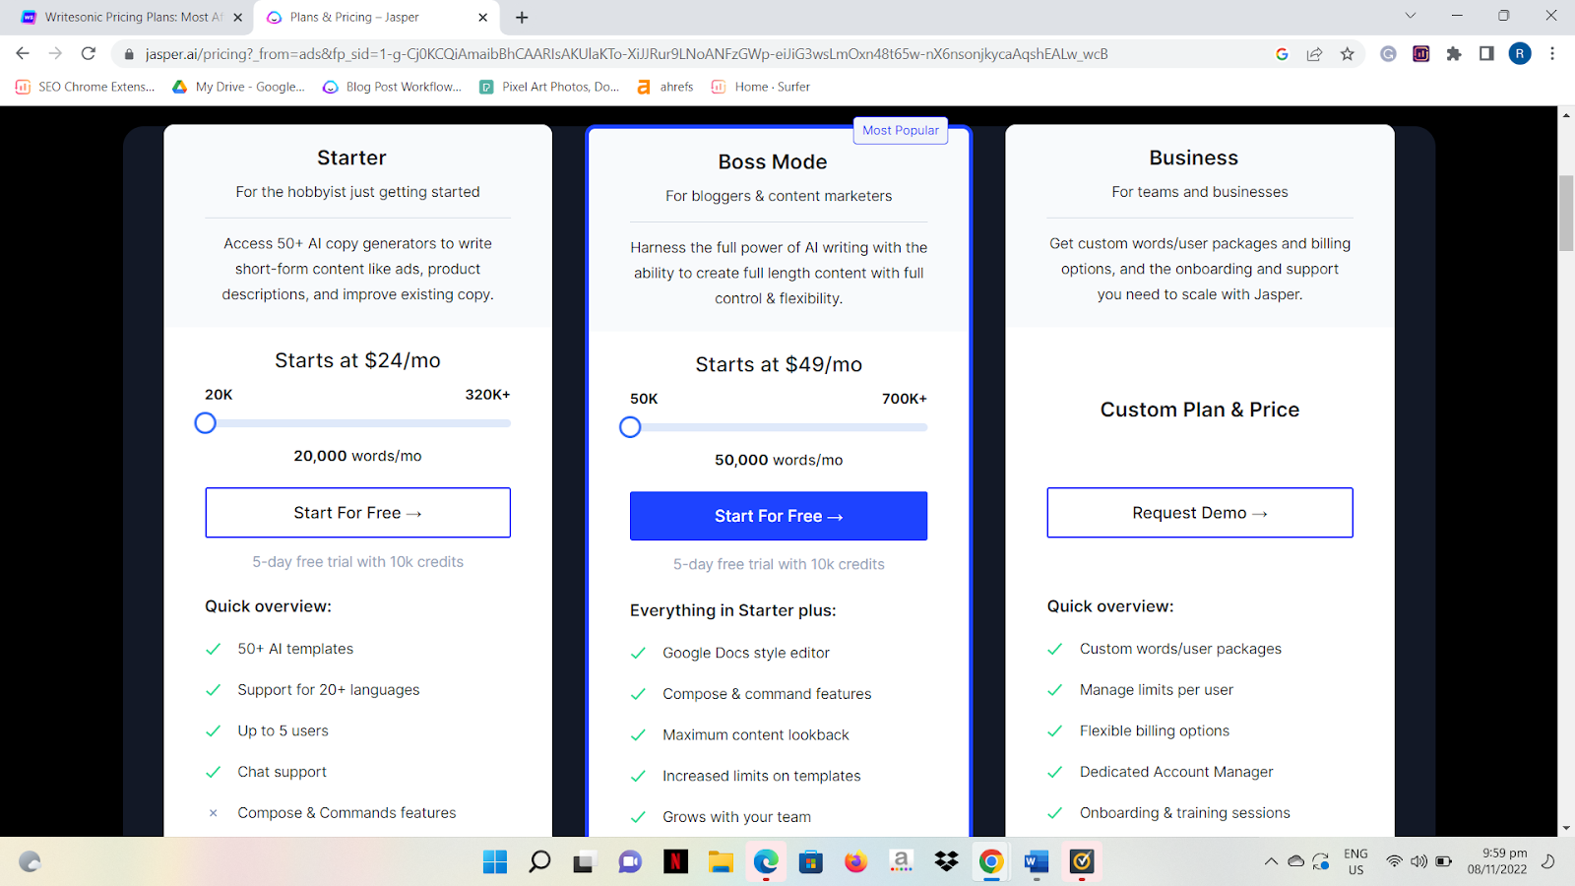Open the volume control in system tray
1575x886 pixels.
point(1418,862)
